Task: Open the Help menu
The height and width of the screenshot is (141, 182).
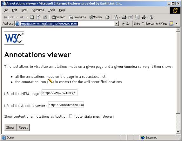Action: (62, 10)
